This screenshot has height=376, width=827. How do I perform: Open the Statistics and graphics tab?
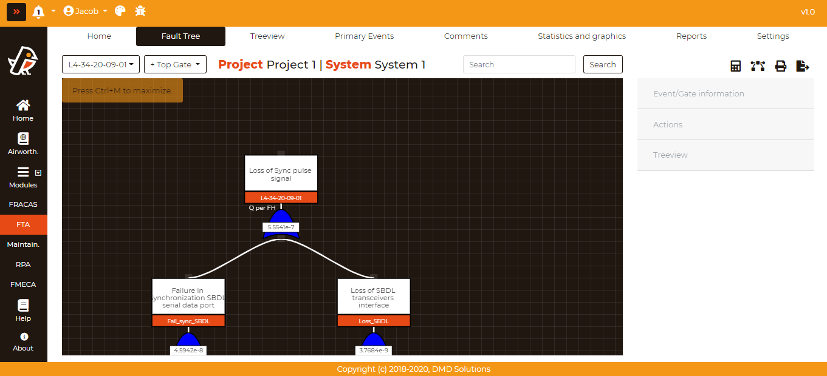[582, 36]
